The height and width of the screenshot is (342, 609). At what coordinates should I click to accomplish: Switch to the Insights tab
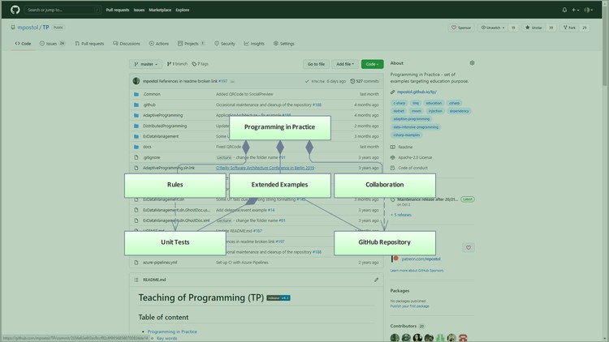tap(254, 44)
